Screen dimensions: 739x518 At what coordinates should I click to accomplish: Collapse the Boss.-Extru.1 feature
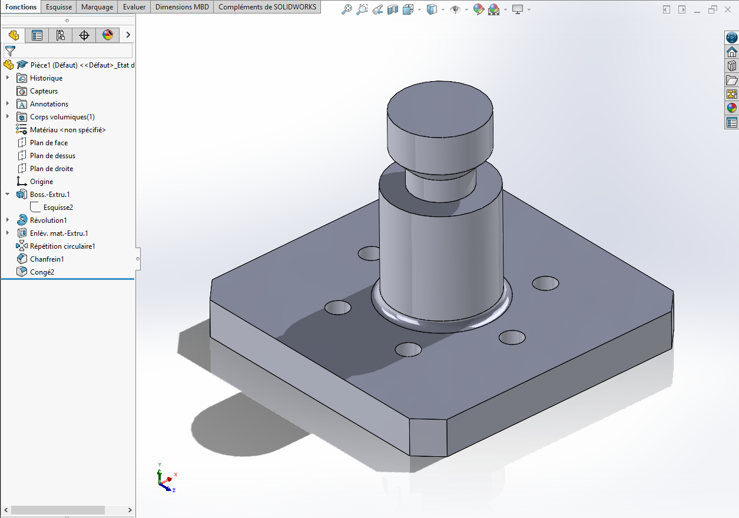coord(7,195)
